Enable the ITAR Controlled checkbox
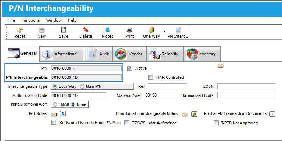 (x=151, y=77)
